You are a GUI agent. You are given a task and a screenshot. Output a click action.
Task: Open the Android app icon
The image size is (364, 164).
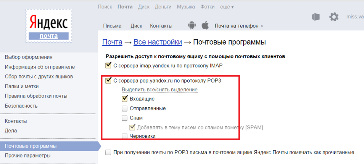[x=192, y=25]
